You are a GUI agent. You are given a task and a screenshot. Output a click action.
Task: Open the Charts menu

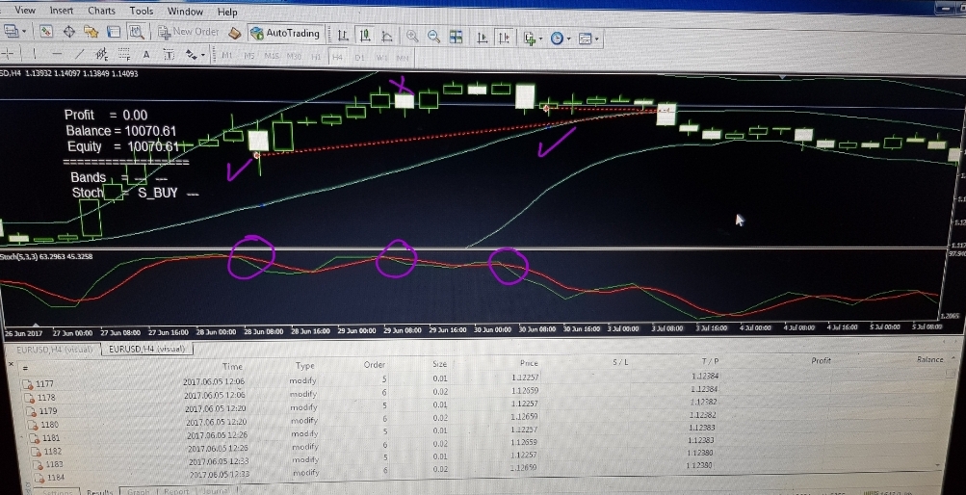point(101,11)
